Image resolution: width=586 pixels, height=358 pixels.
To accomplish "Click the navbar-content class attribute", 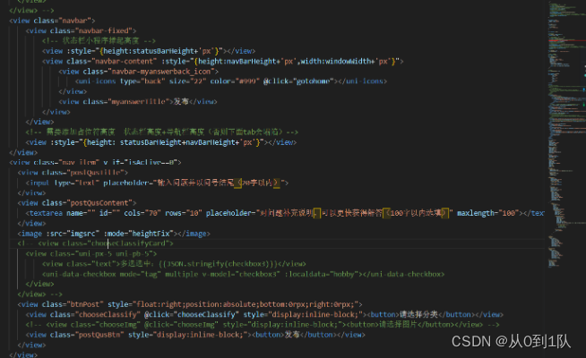I will pos(112,61).
